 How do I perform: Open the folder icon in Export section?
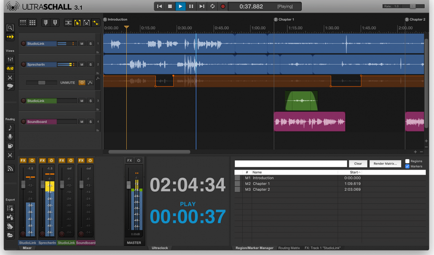[10, 235]
